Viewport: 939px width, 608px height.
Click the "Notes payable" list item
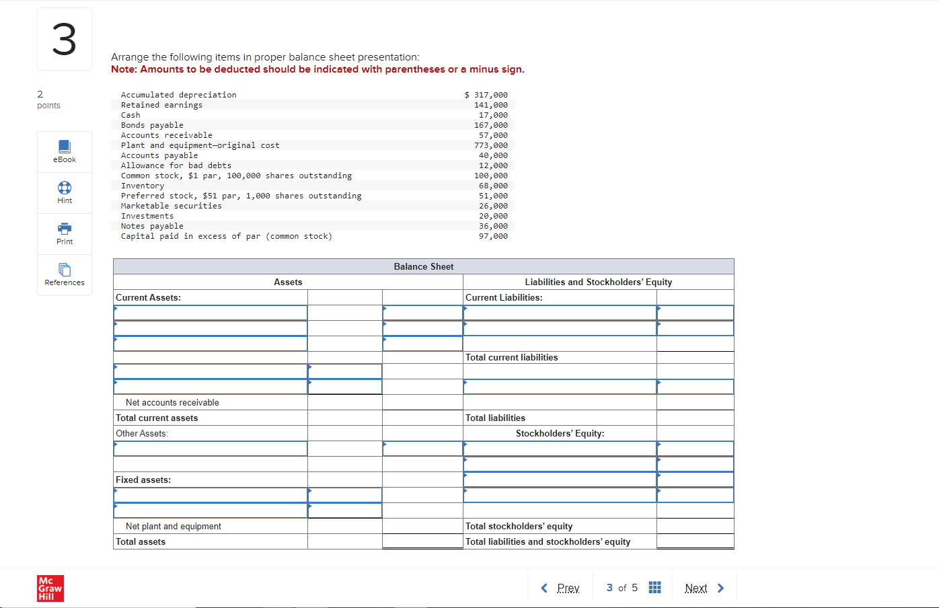152,226
